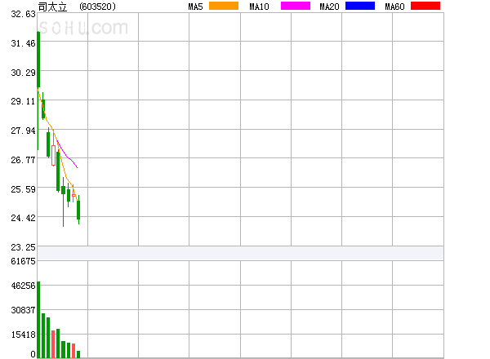The image size is (490, 359).
Task: Click the last green candlestick near 24.42
Action: coord(78,210)
